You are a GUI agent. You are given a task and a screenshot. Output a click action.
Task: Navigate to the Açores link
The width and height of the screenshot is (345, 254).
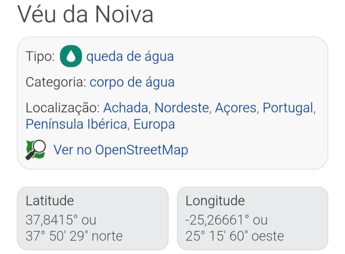[235, 107]
